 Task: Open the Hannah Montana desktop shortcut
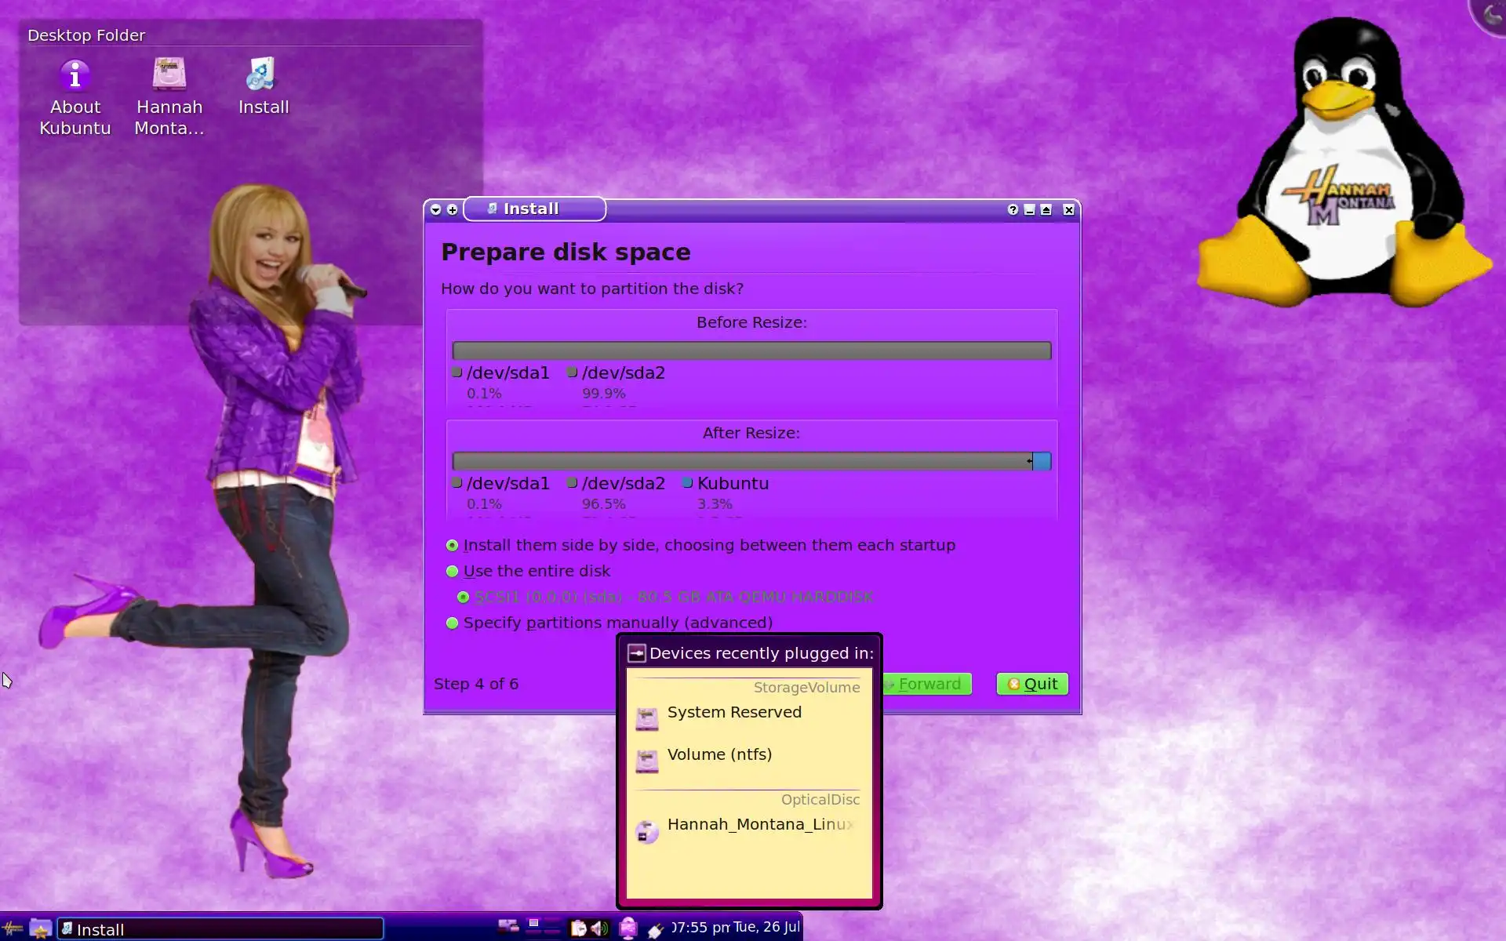point(169,76)
